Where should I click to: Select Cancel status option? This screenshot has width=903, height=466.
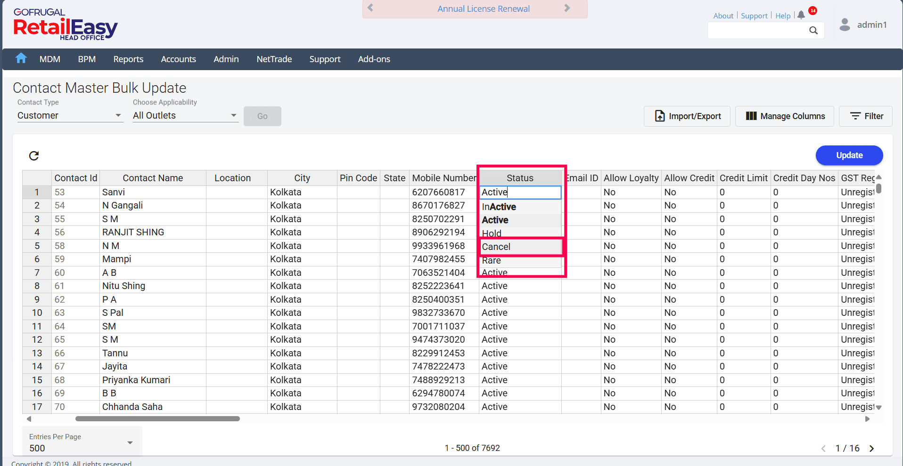pos(520,247)
